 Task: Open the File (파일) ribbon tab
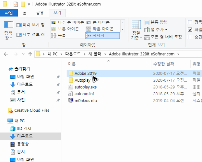9,13
